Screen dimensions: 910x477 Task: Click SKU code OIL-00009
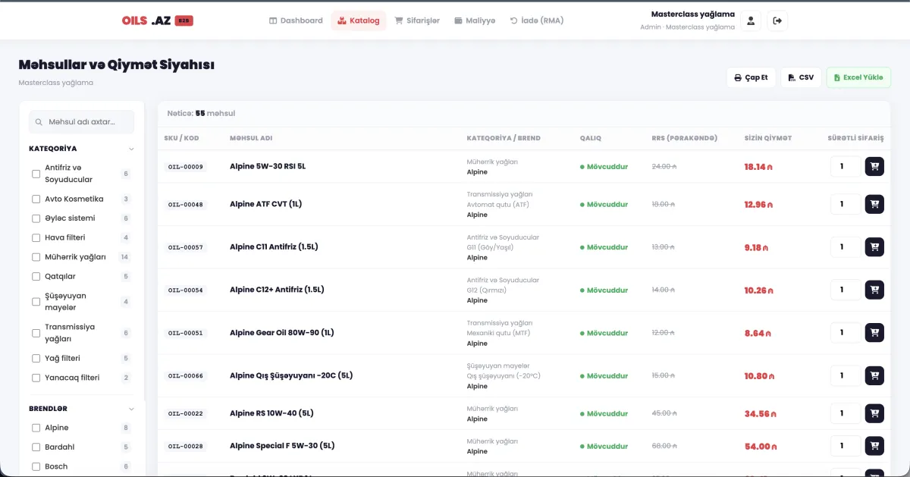[x=186, y=166]
